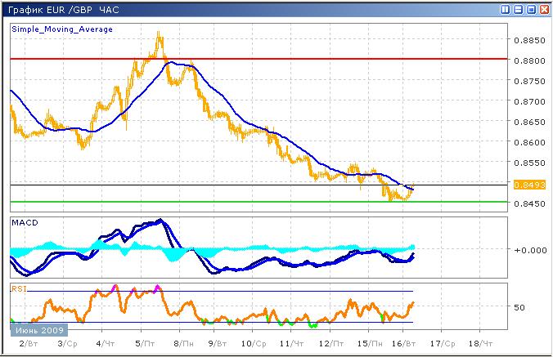Select the MACD panel label
Screen dimensions: 553x357
[x=25, y=222]
